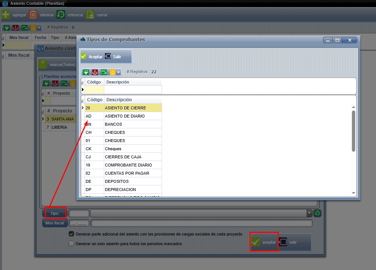Click the orange trash eliminar icon
The image size is (376, 270).
click(x=33, y=14)
